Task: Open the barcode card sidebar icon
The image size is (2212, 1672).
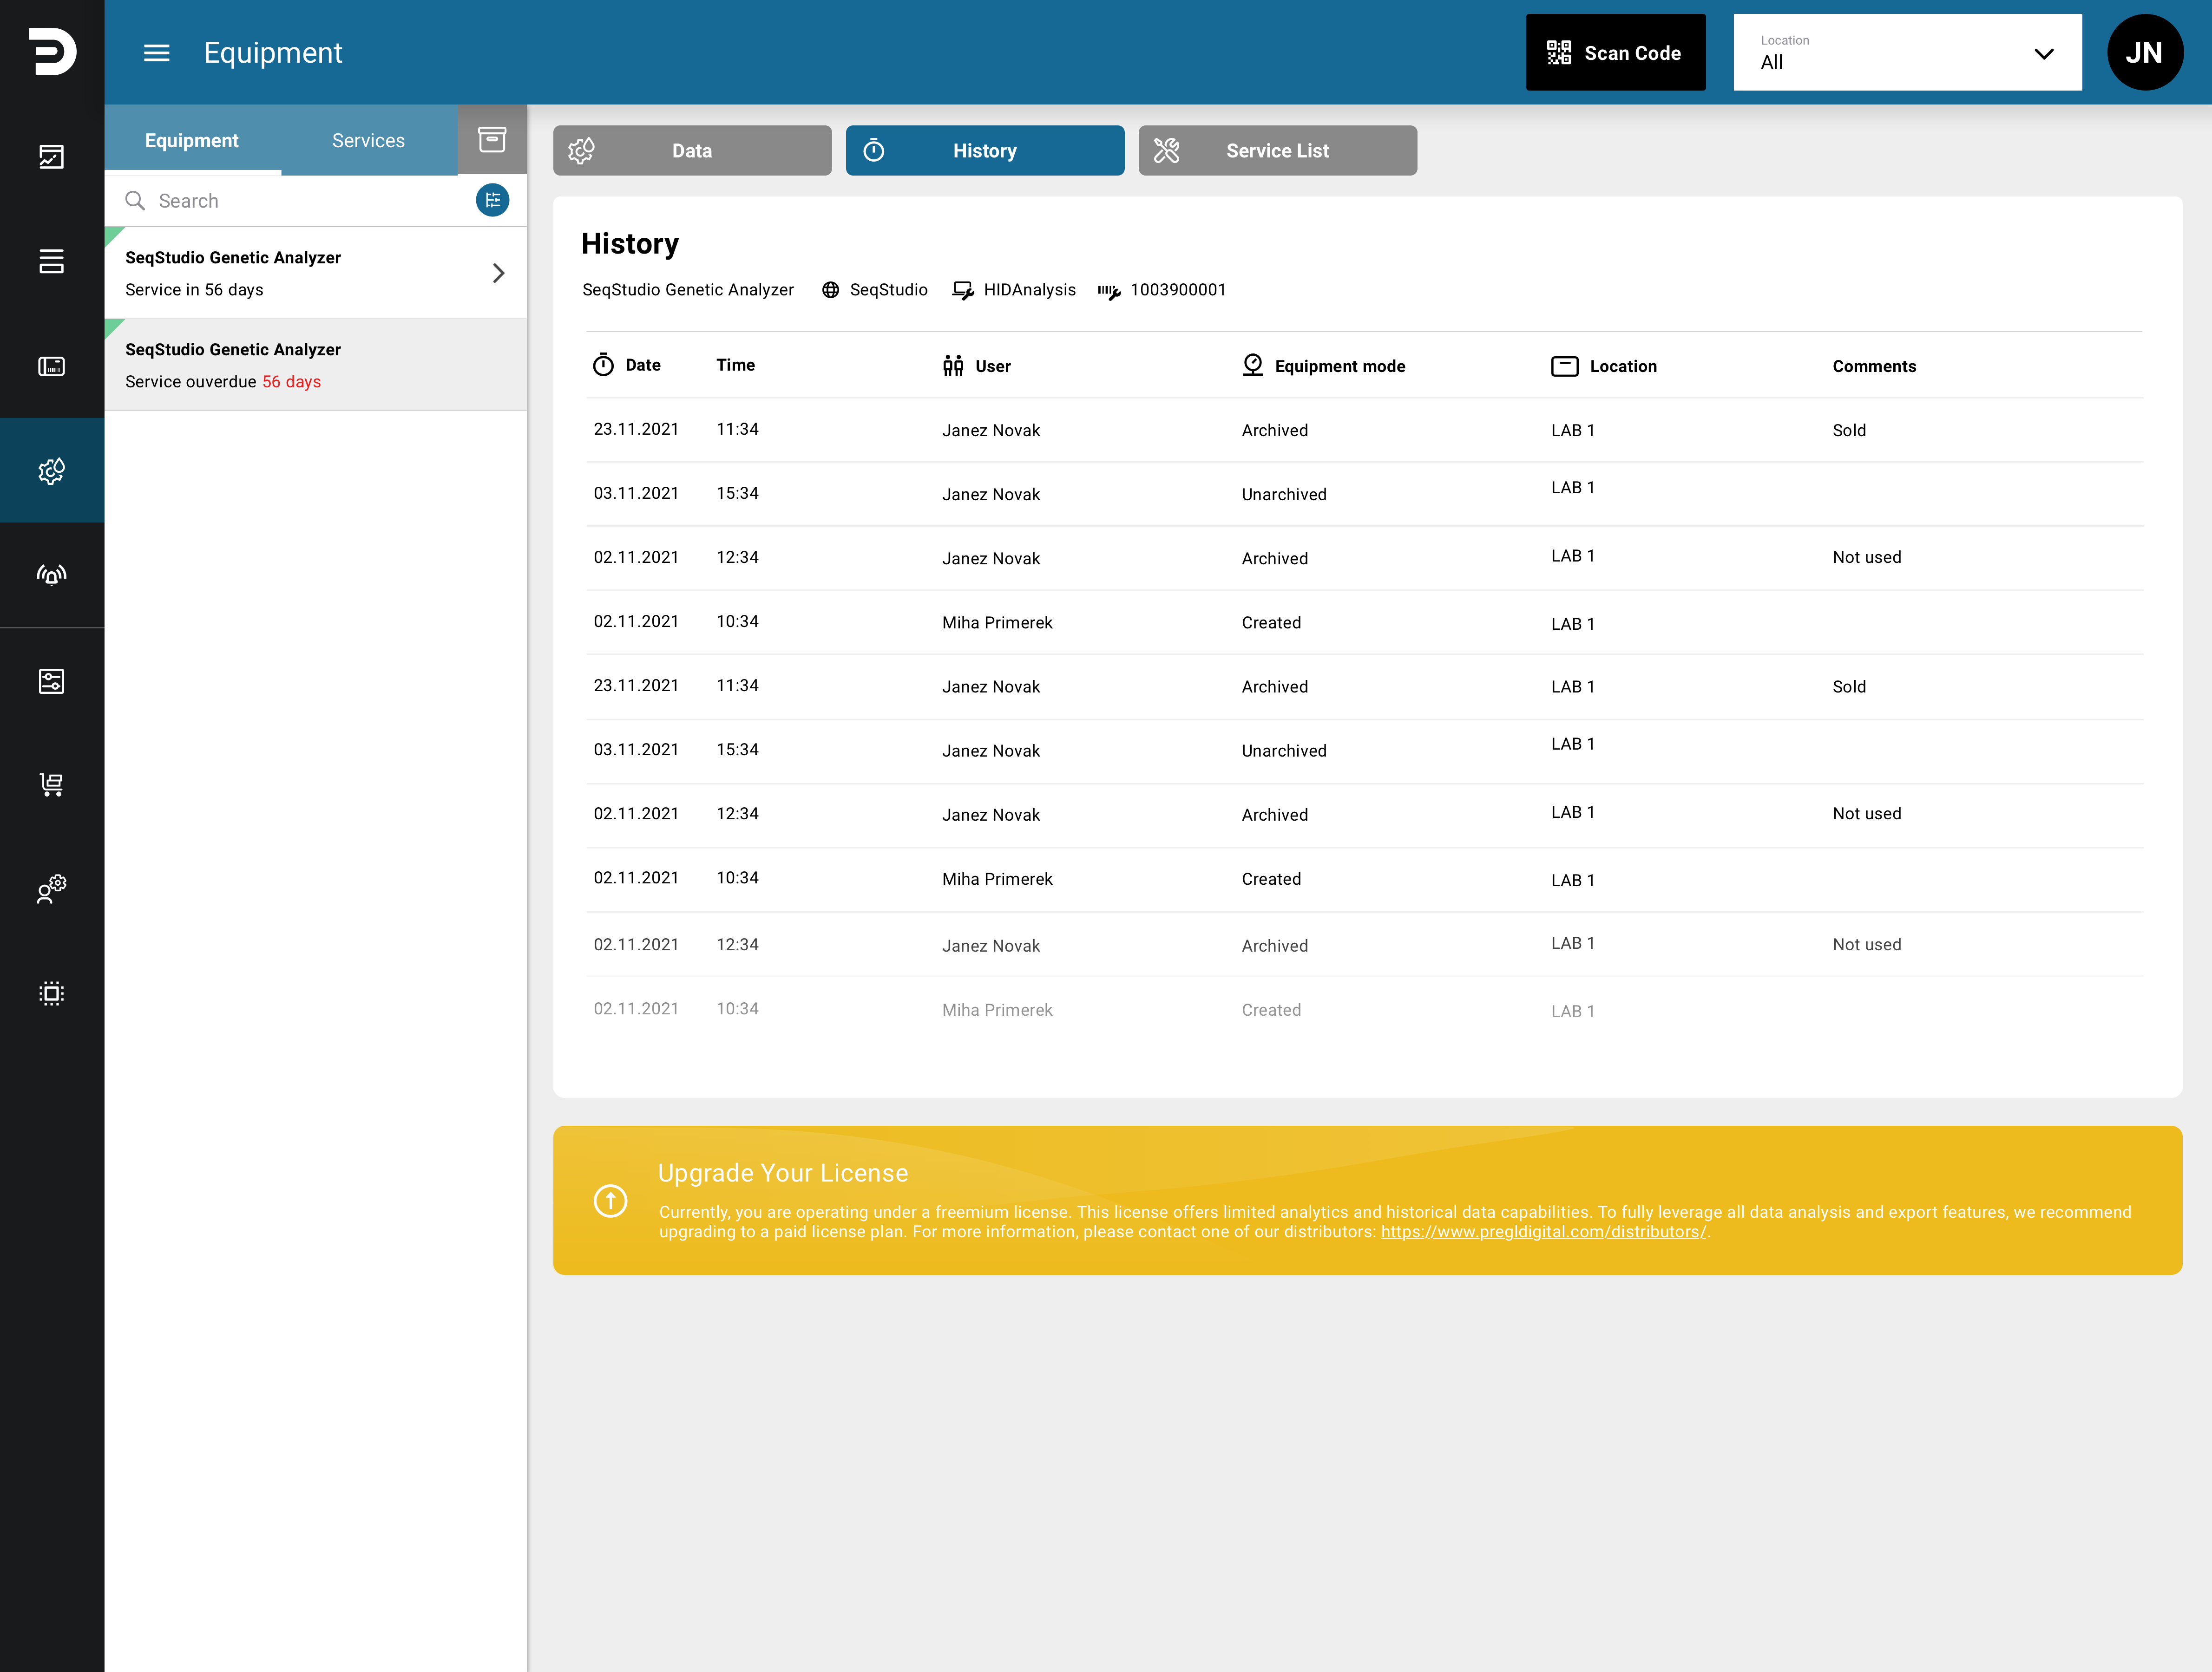Action: click(52, 366)
